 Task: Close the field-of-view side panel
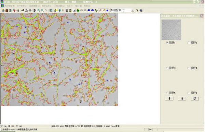[202, 16]
